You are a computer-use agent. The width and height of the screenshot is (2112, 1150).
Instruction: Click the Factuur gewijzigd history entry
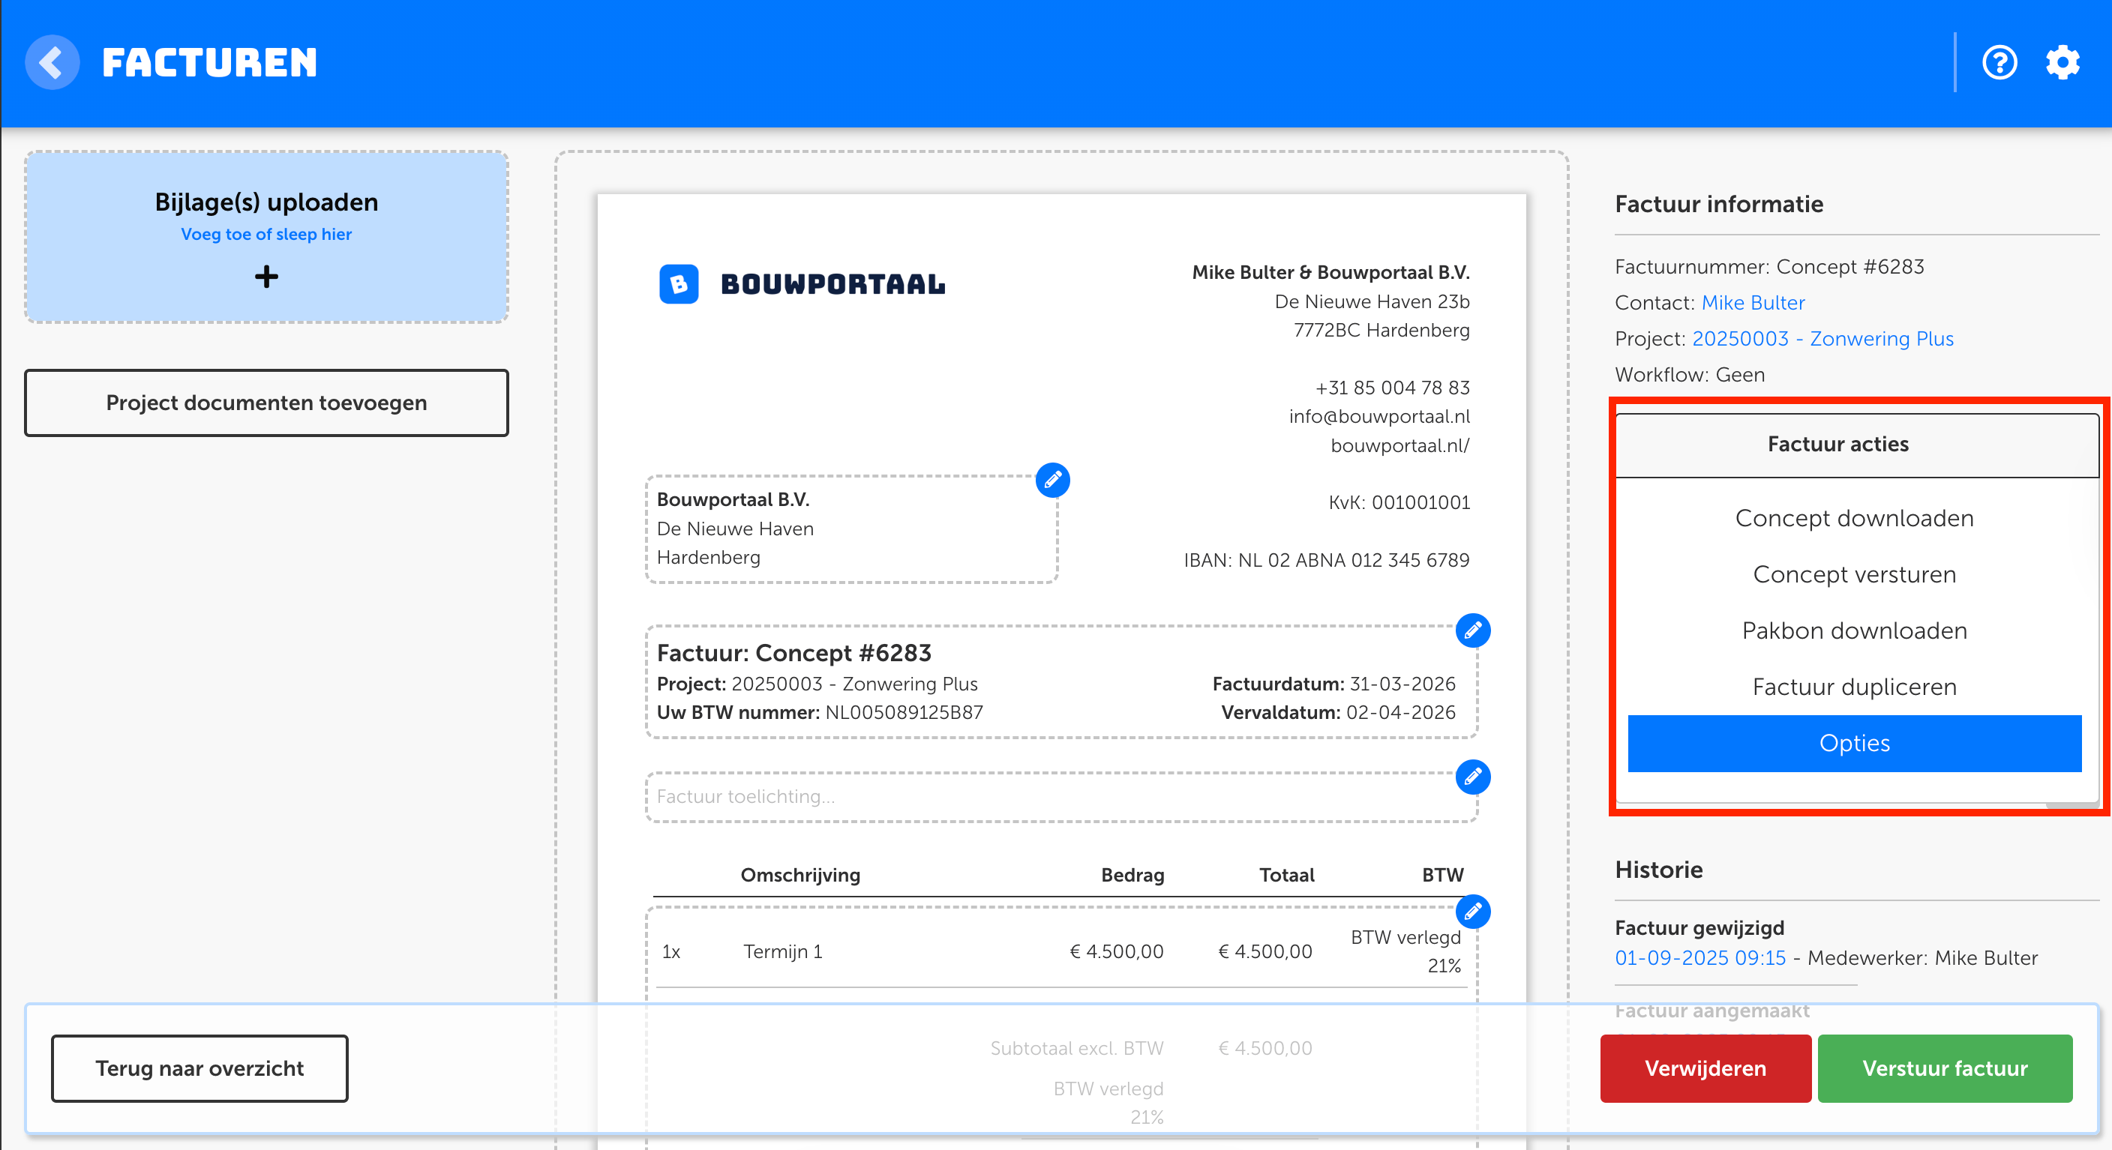point(1699,928)
